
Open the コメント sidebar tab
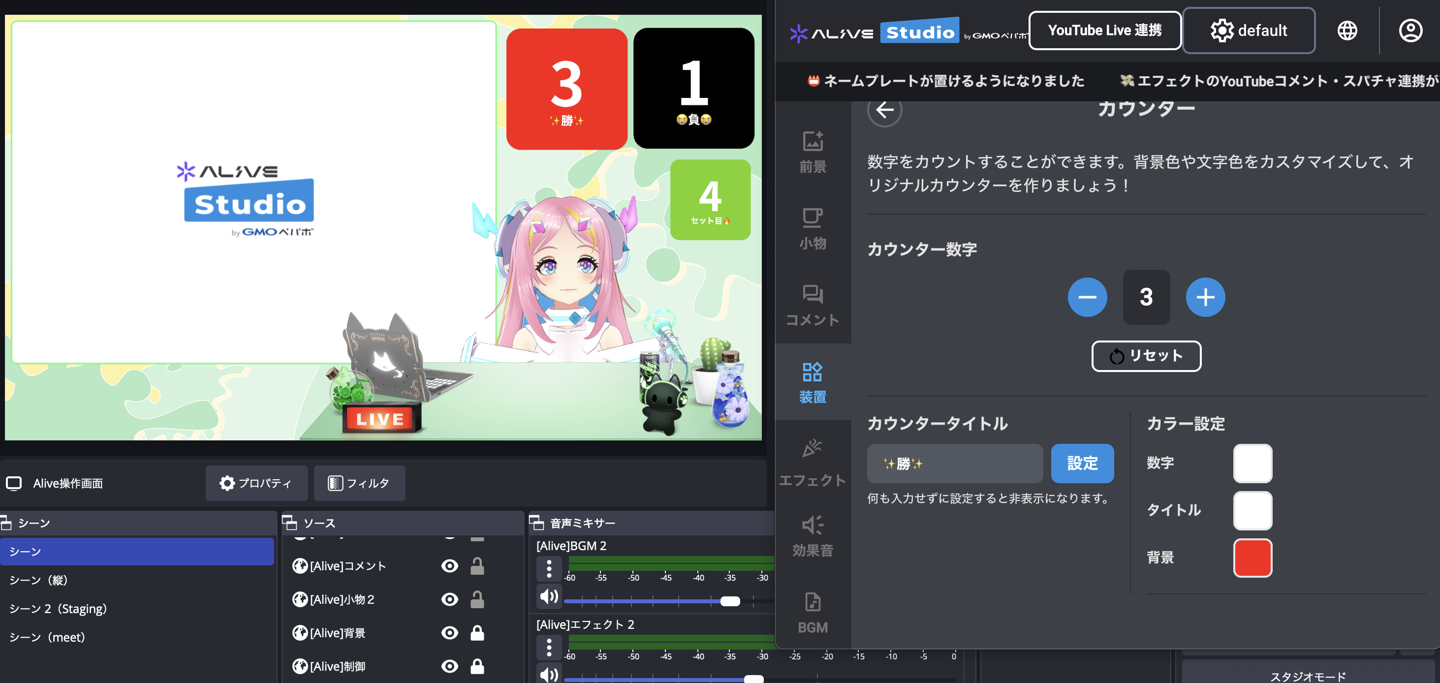click(x=812, y=305)
